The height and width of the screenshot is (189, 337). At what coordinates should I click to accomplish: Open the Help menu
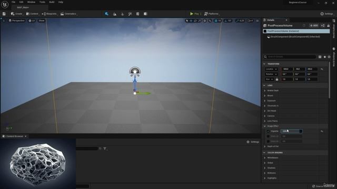[61, 2]
